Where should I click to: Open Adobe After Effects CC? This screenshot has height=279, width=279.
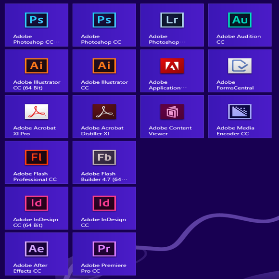click(37, 254)
